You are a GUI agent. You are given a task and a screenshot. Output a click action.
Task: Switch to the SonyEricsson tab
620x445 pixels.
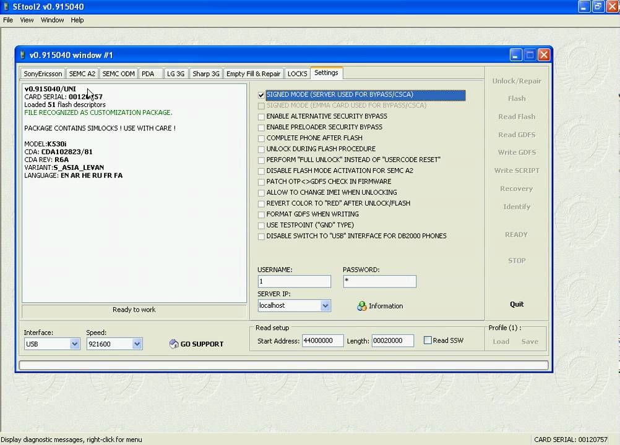(x=43, y=74)
